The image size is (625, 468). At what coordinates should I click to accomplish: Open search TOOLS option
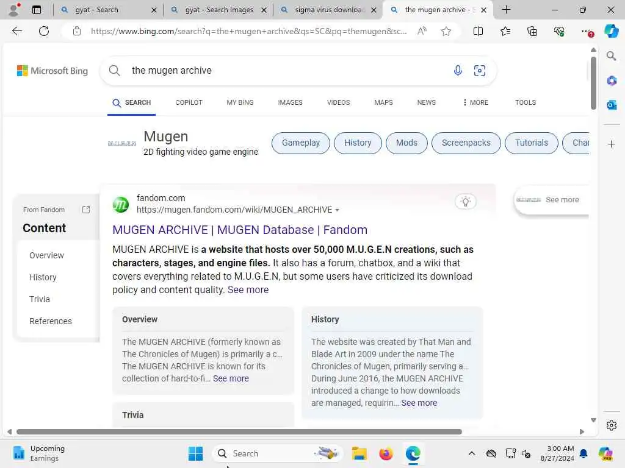(x=526, y=102)
